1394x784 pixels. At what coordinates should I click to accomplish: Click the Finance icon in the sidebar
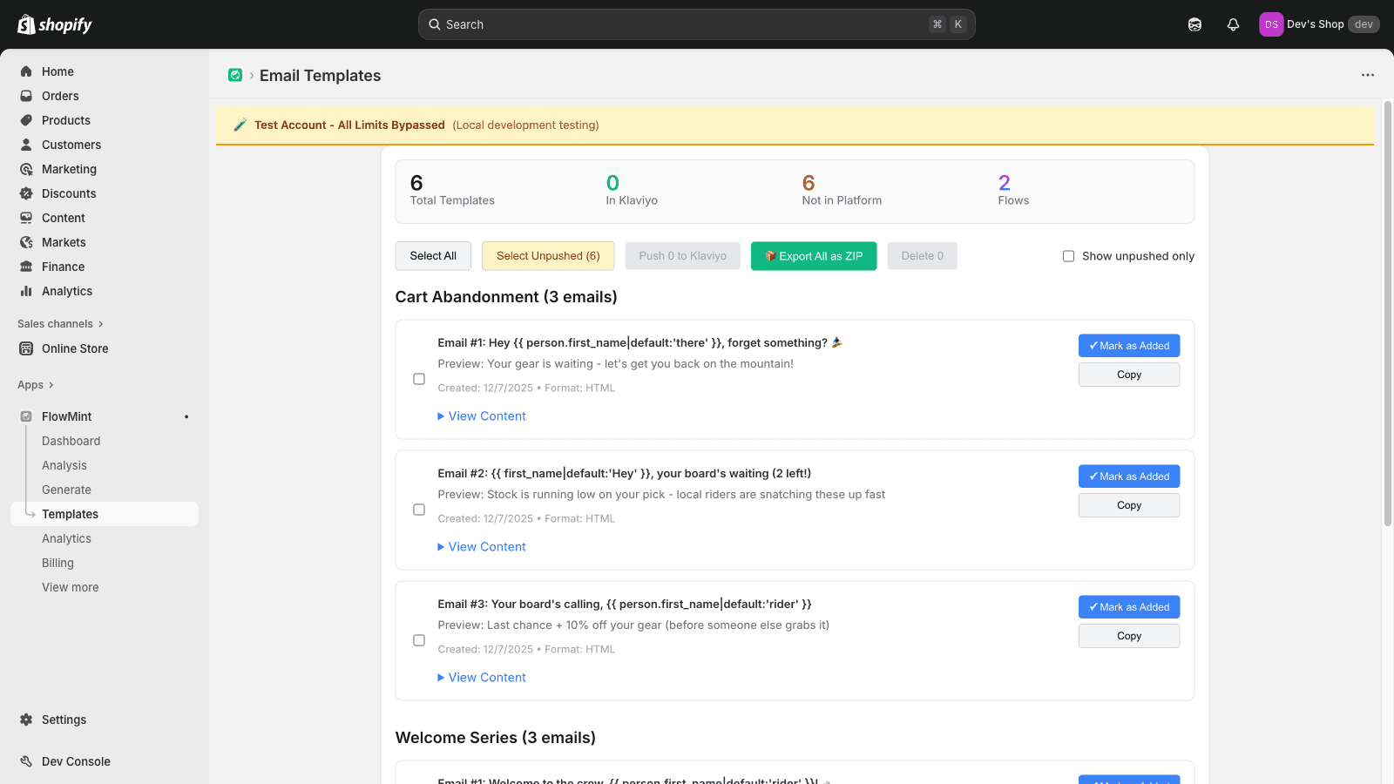26,267
